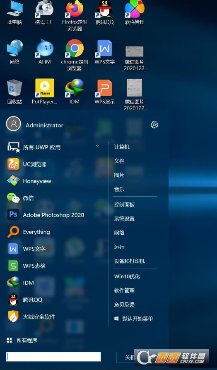
Task: Expand the 所有 UWP 应用 chevron
Action: [97, 146]
